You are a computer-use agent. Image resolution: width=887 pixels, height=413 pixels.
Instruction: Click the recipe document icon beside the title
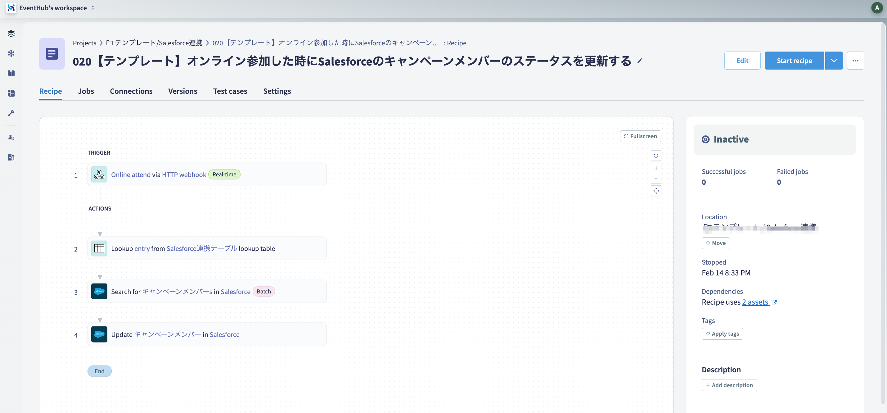coord(52,54)
